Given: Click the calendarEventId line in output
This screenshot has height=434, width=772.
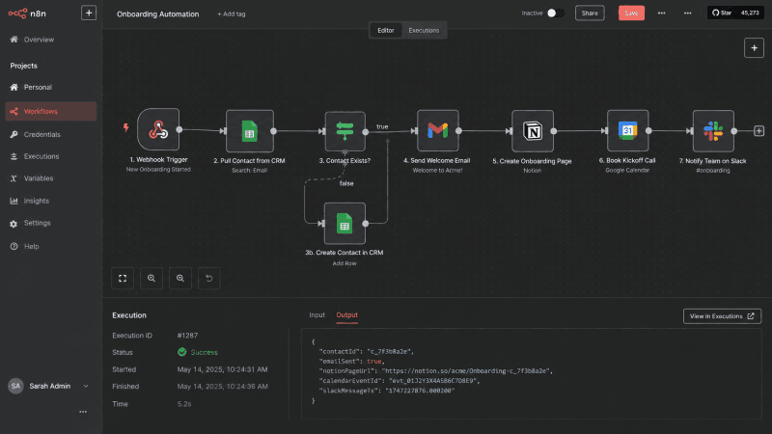Looking at the screenshot, I should [x=400, y=381].
